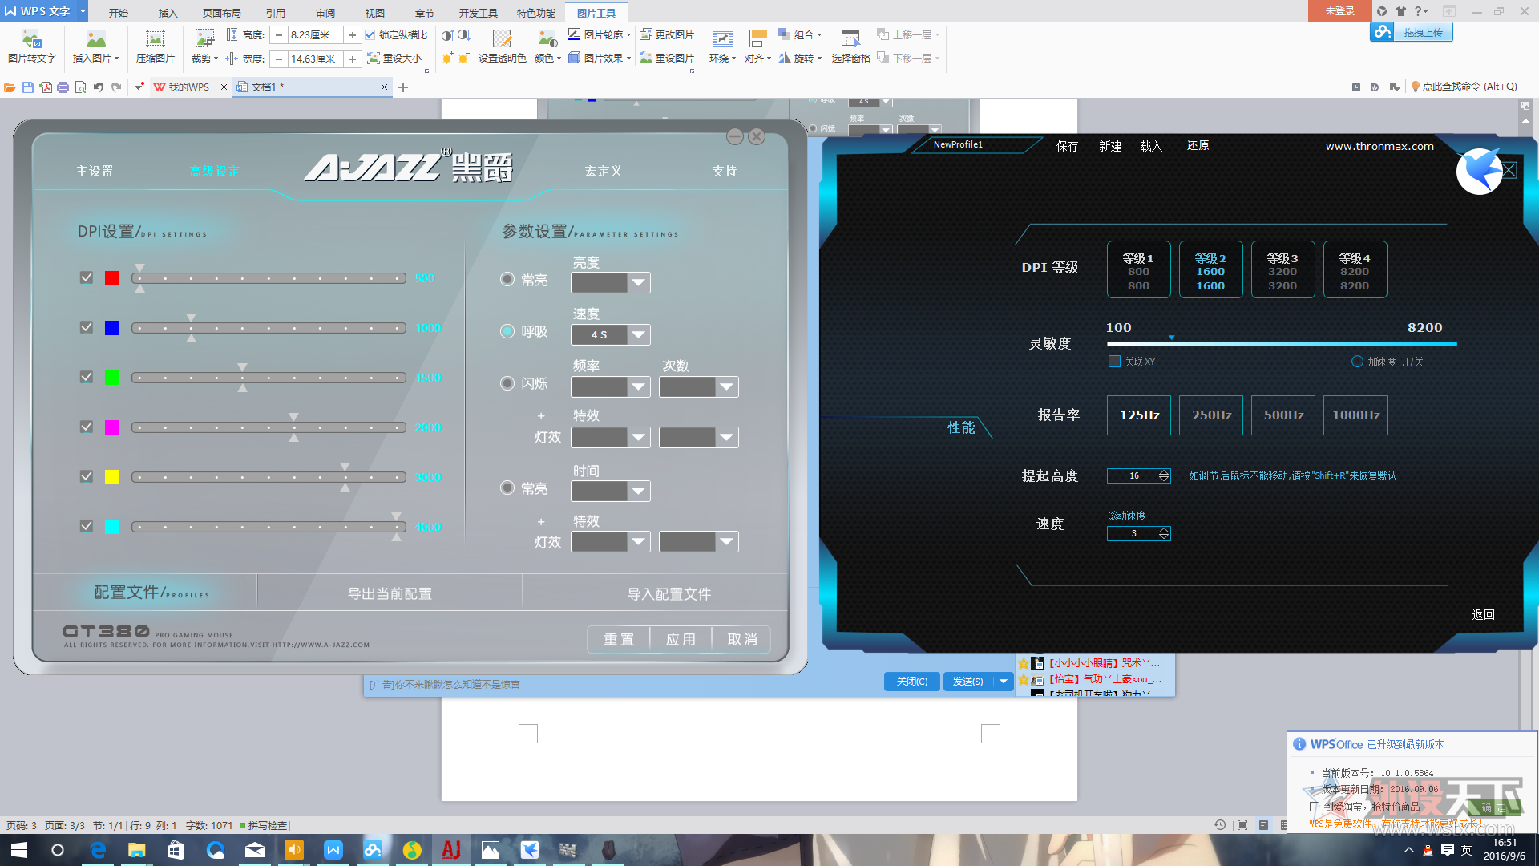Open the 上移一层 bring forward dropdown
This screenshot has height=866, width=1539.
(937, 34)
